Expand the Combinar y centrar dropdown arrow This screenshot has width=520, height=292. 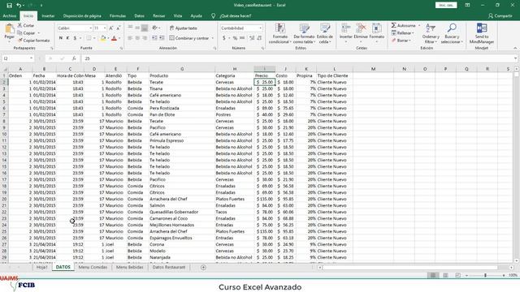[x=213, y=38]
